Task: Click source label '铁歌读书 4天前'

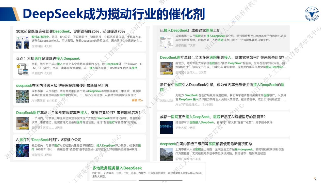Action: (x=41, y=155)
